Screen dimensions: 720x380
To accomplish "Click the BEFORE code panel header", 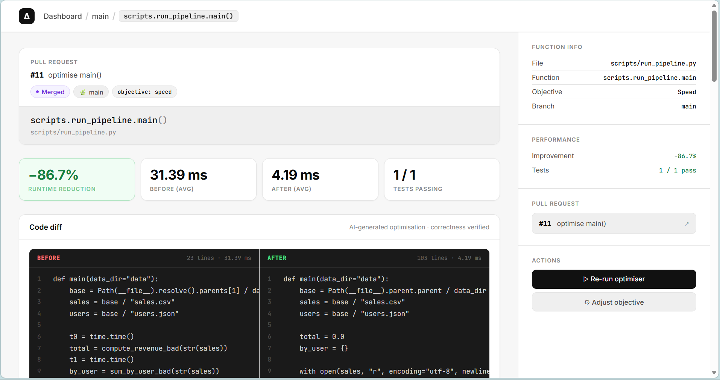I will (144, 258).
